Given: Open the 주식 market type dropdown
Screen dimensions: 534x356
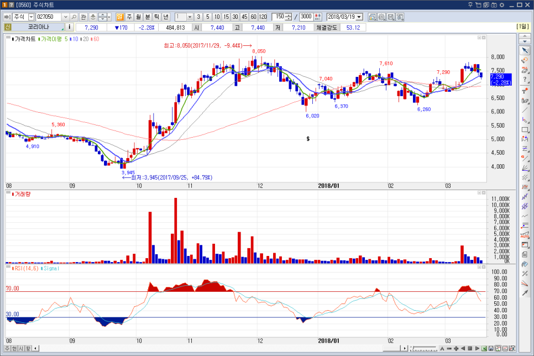Looking at the screenshot, I should click(31, 17).
